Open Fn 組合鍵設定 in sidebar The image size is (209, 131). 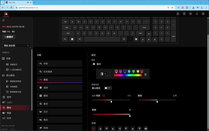click(x=16, y=70)
